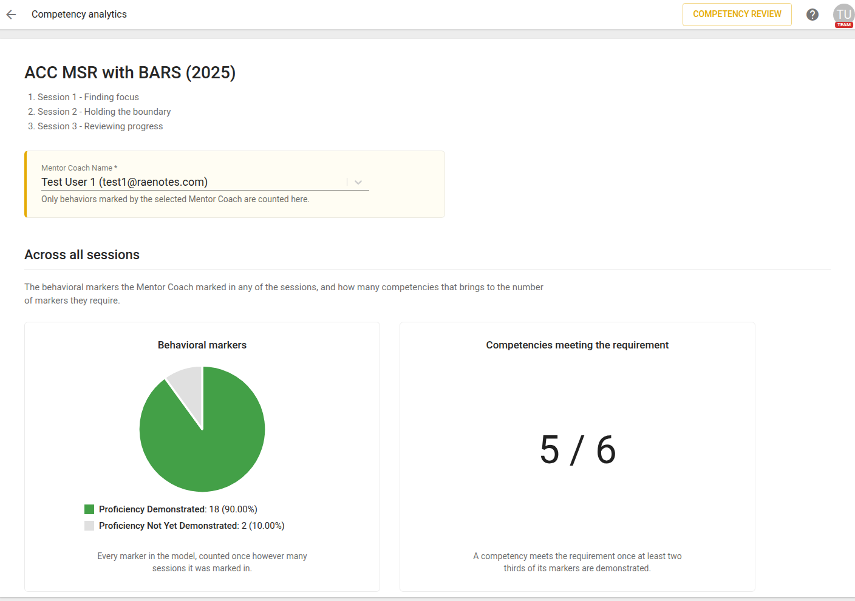Select 'Session 2 - Holding the boundary' text
This screenshot has height=601, width=855.
(x=104, y=112)
